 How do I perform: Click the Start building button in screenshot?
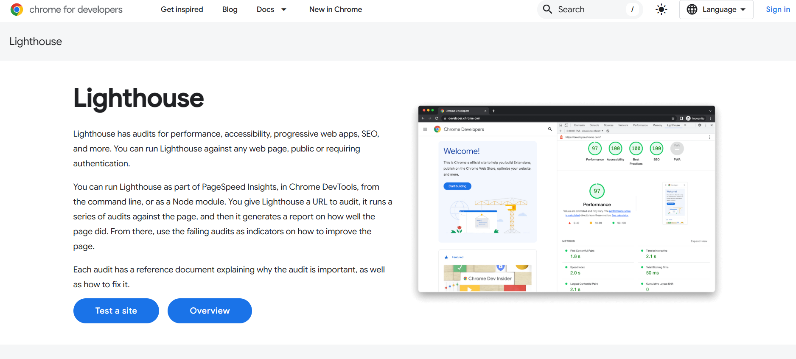[457, 186]
